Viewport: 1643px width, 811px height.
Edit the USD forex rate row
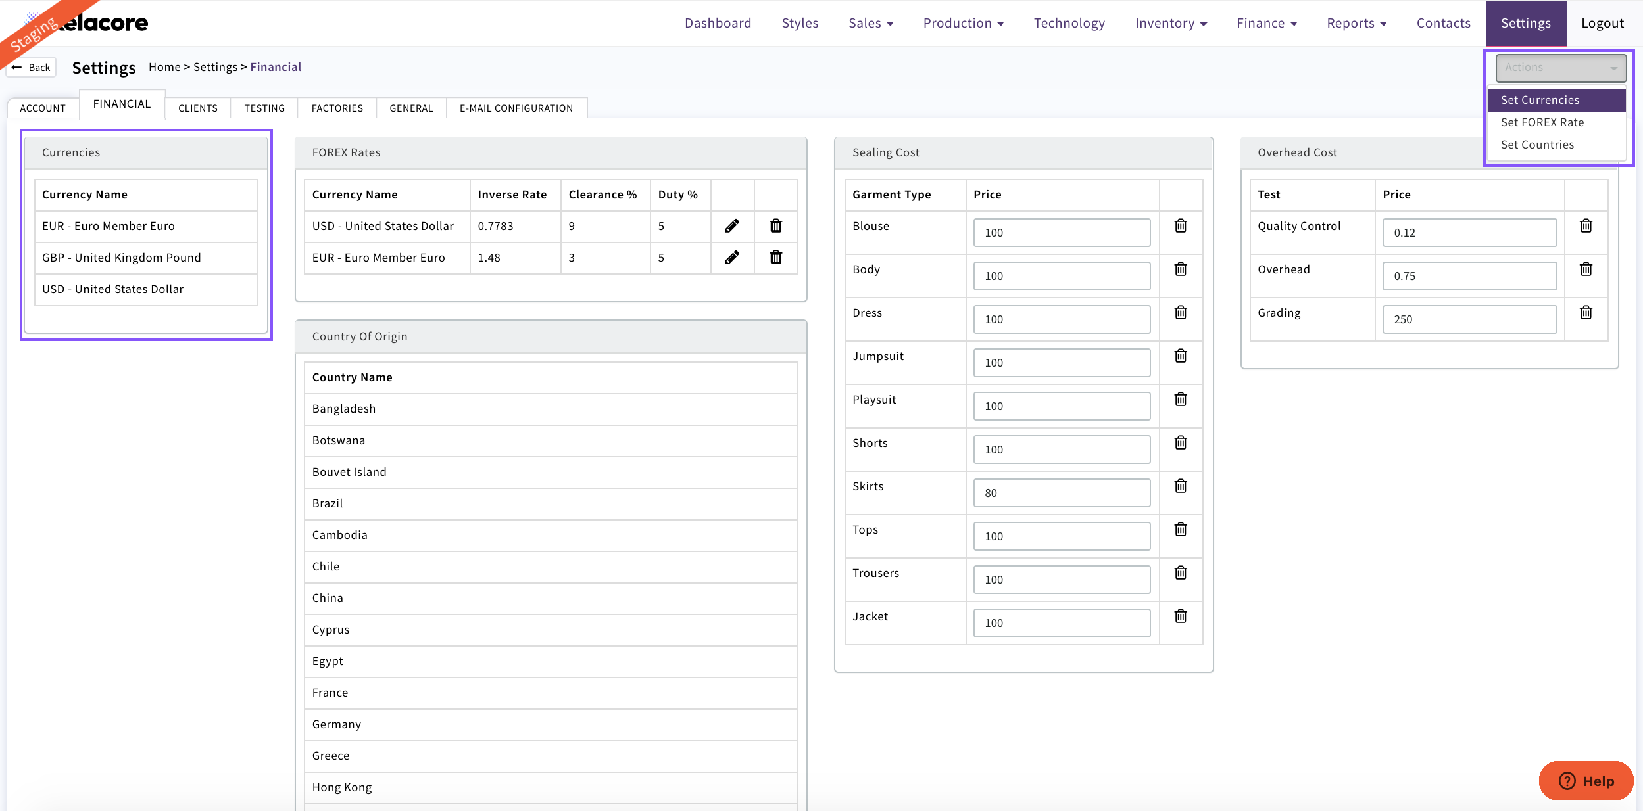coord(732,226)
